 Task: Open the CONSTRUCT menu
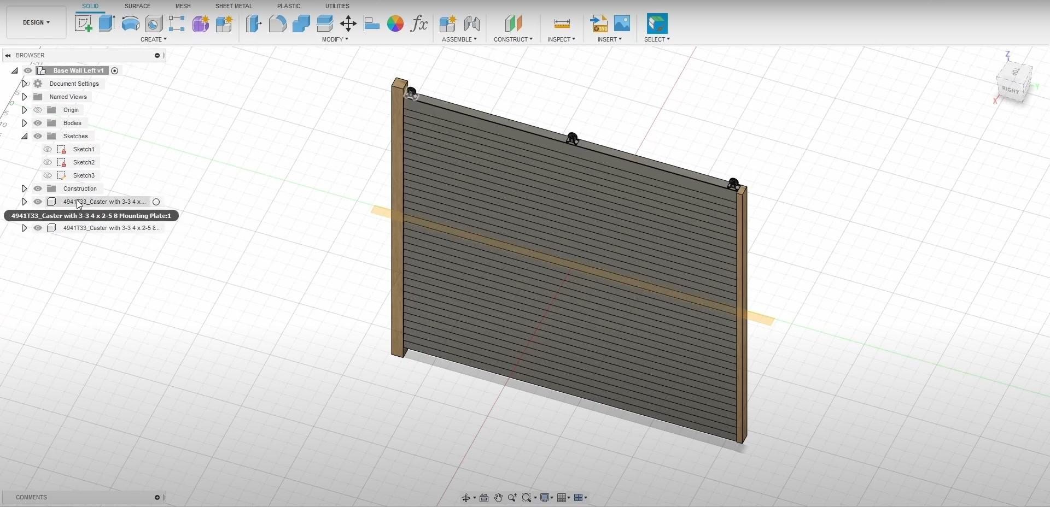pyautogui.click(x=513, y=39)
